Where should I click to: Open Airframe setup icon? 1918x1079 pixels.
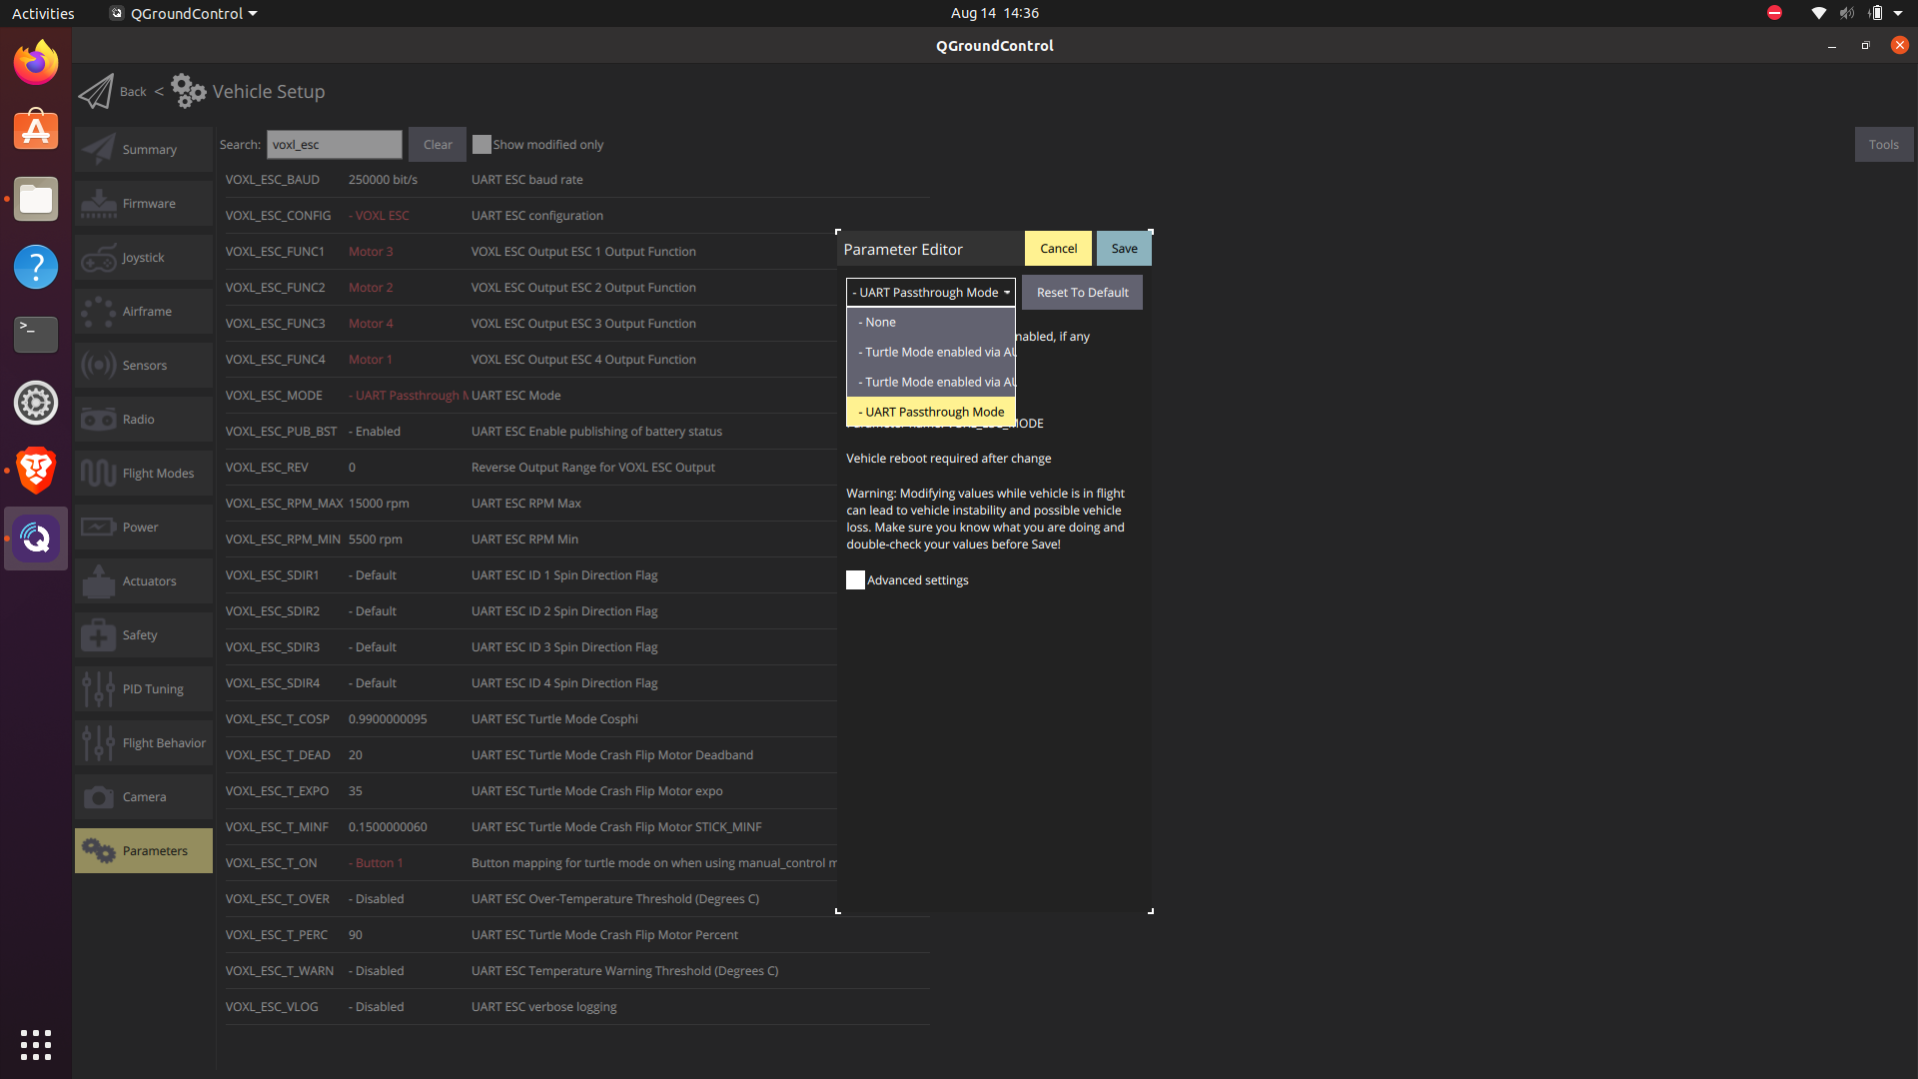click(98, 311)
